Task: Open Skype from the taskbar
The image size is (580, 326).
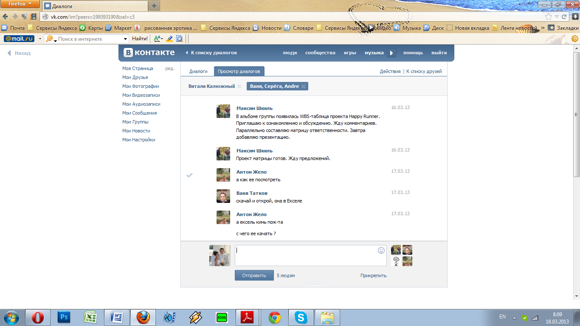Action: click(301, 317)
